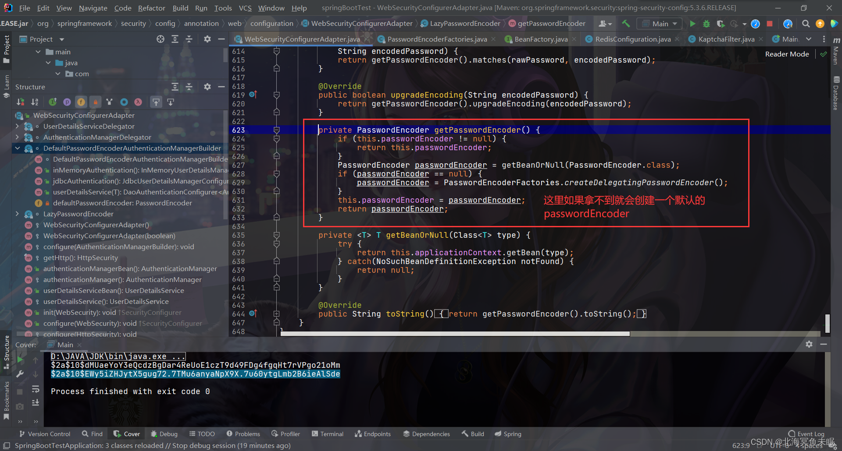The height and width of the screenshot is (451, 842).
Task: Expand all in the Project panel
Action: (175, 39)
